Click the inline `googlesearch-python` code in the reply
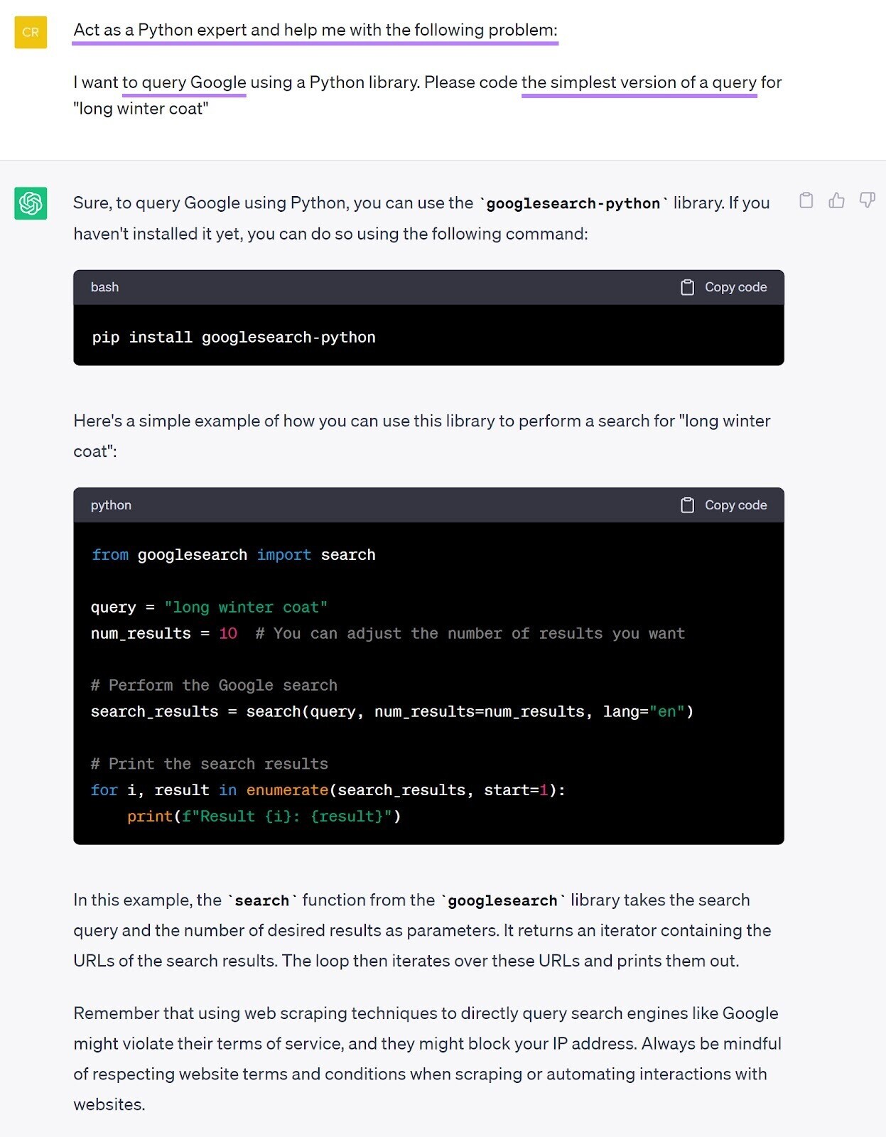Screen dimensions: 886x1137 574,204
